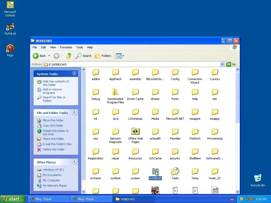This screenshot has width=271, height=203.
Task: Open the File menu
Action: click(35, 47)
